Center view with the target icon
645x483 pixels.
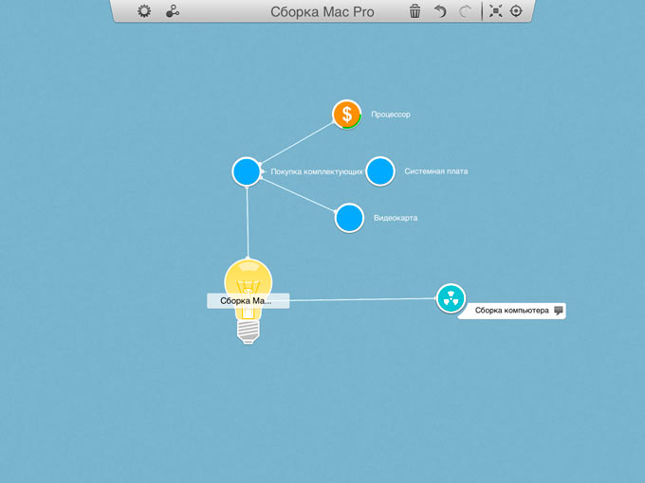pyautogui.click(x=516, y=11)
